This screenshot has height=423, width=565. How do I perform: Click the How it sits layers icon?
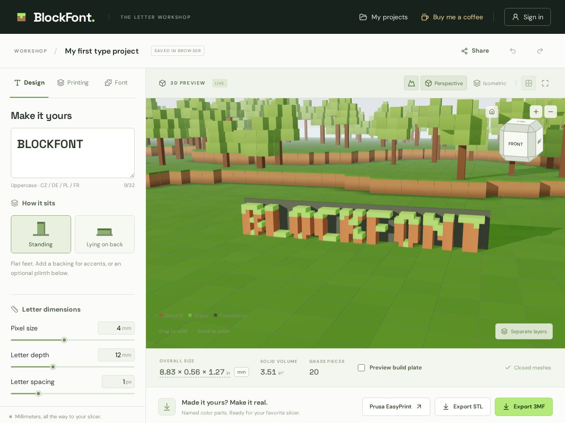coord(15,203)
